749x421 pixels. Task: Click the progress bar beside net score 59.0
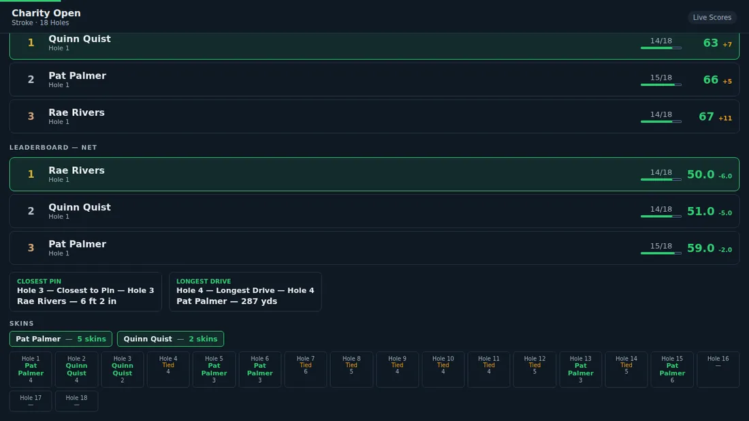(x=660, y=253)
